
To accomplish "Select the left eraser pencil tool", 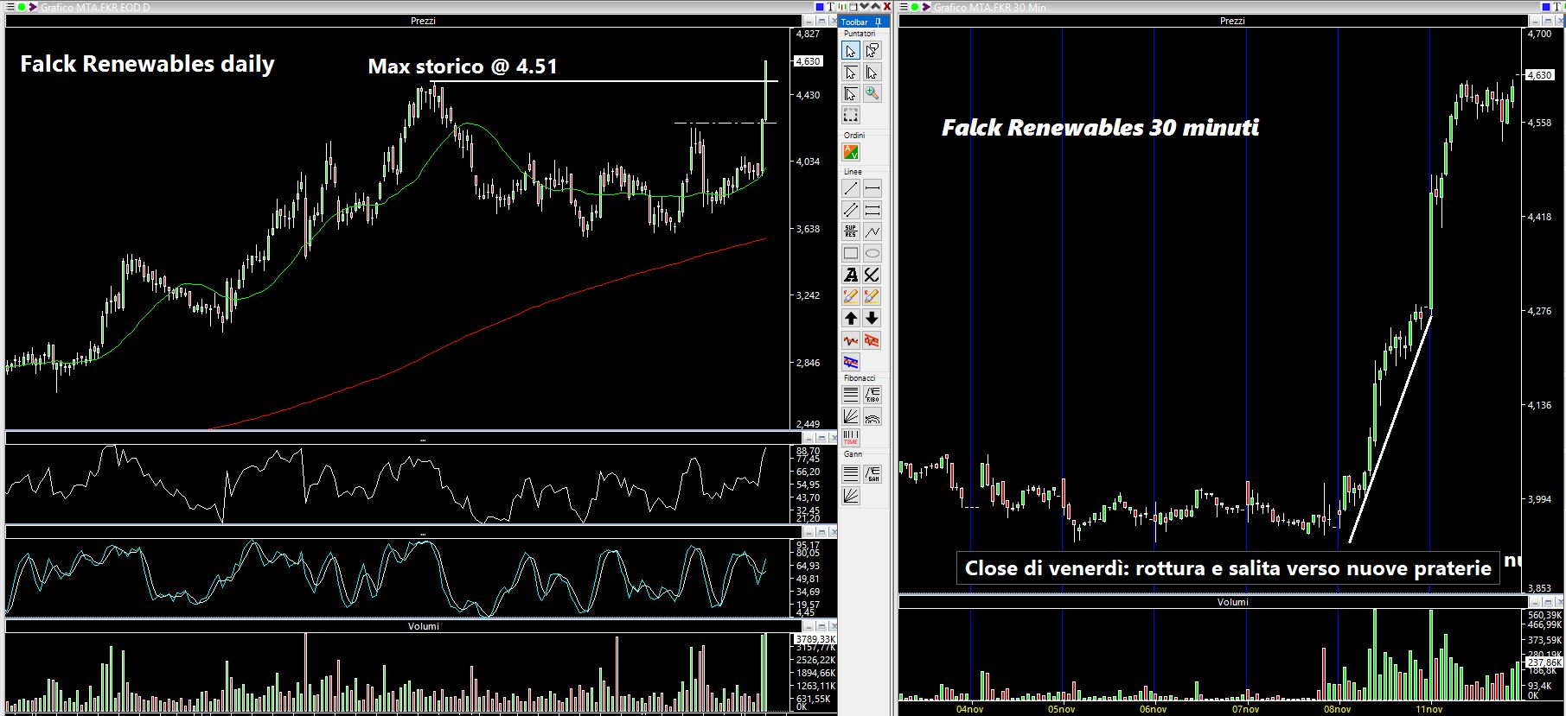I will pyautogui.click(x=851, y=296).
